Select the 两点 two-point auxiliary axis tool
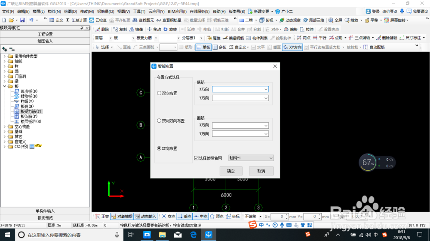The width and height of the screenshot is (430, 241). (304, 38)
